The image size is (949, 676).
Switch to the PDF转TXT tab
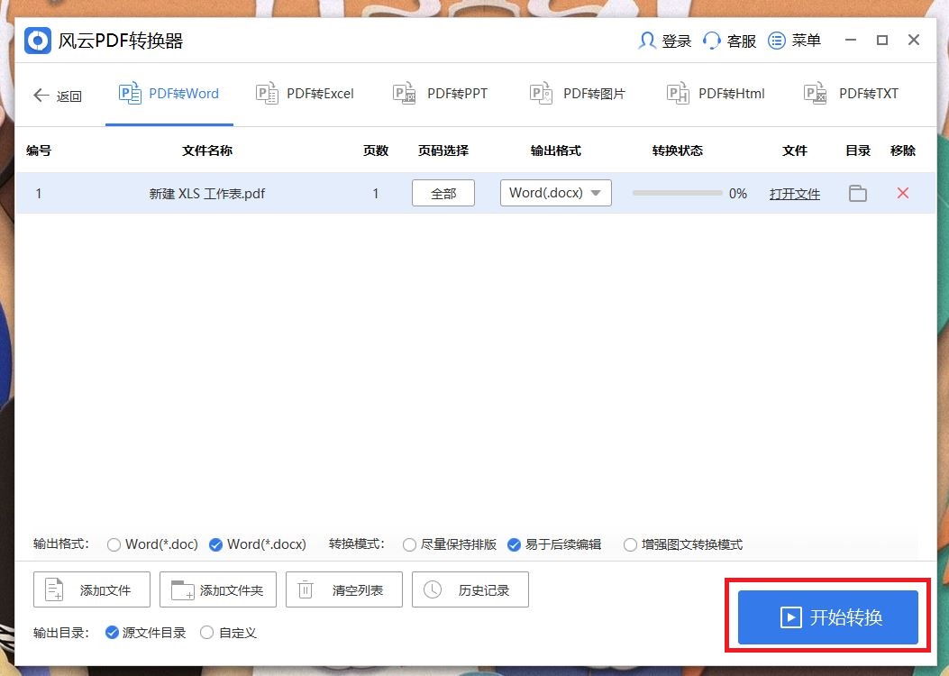[851, 94]
